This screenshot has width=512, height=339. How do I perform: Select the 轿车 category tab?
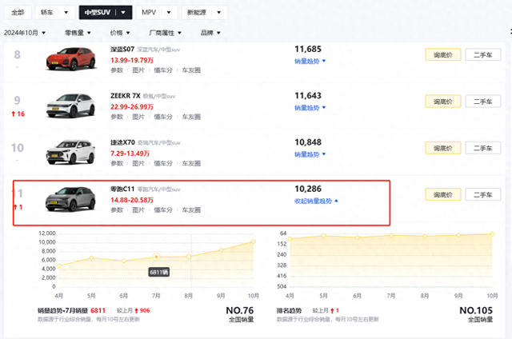tap(47, 13)
